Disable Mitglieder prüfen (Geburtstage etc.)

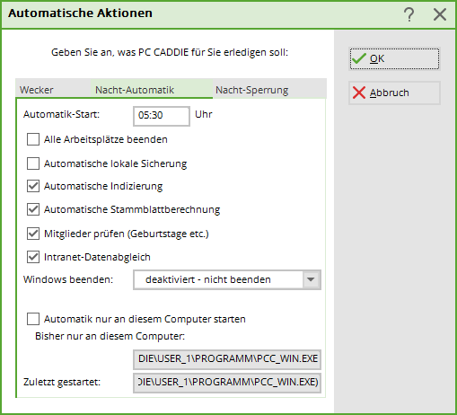tap(33, 234)
